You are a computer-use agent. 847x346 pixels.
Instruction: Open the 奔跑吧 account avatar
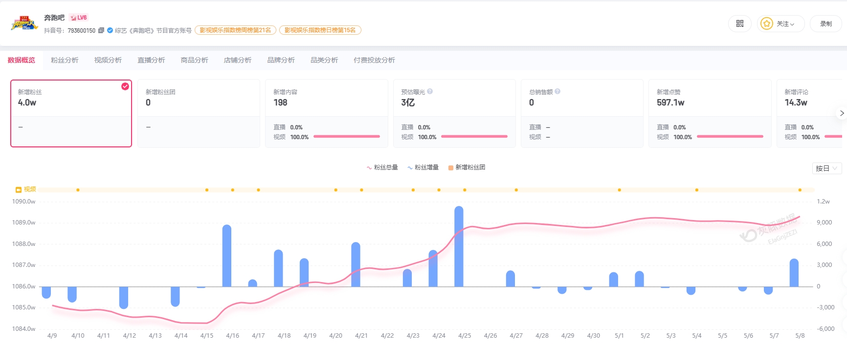coord(24,23)
